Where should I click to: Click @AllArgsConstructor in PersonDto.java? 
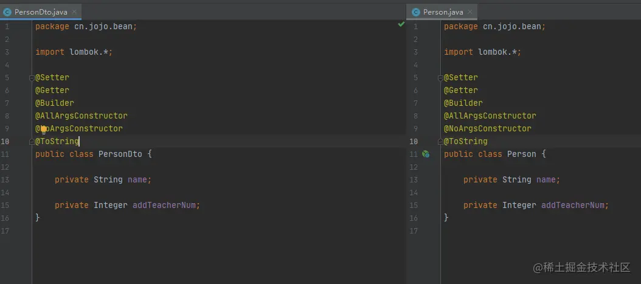pyautogui.click(x=81, y=116)
